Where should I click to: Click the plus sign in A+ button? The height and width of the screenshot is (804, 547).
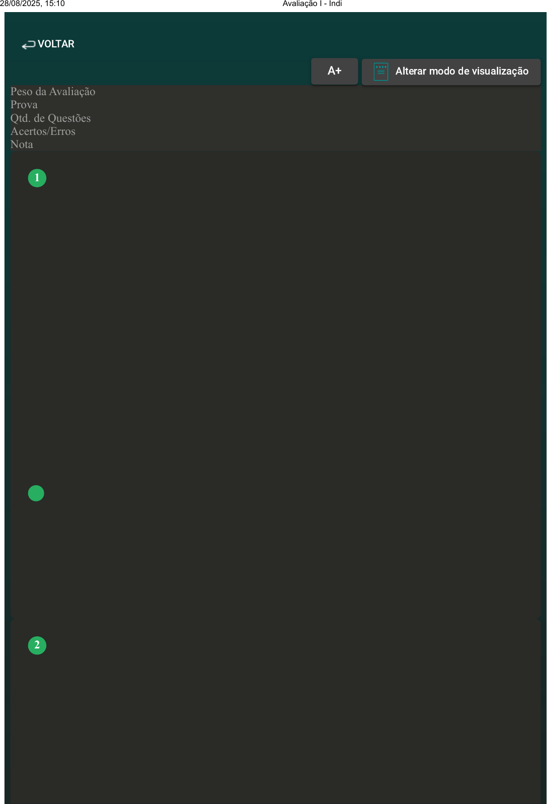[x=338, y=71]
